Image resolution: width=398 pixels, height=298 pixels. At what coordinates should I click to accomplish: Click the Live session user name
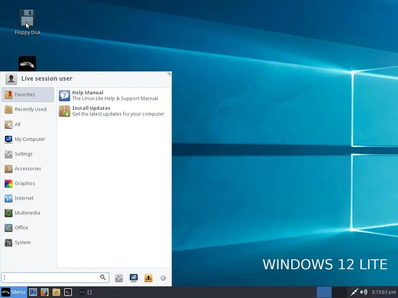(x=47, y=78)
